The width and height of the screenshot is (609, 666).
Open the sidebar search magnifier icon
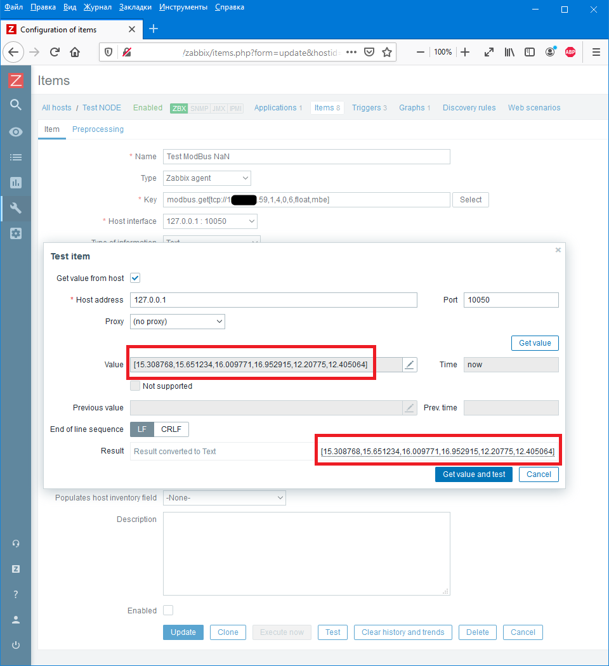(x=16, y=105)
